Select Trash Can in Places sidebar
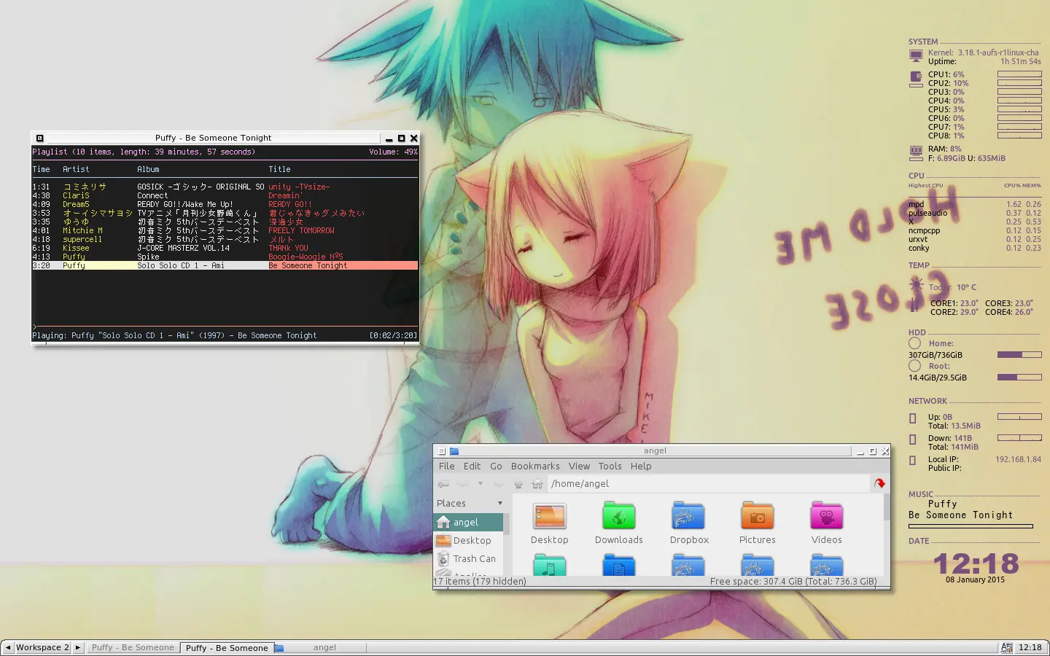This screenshot has height=656, width=1050. click(468, 559)
